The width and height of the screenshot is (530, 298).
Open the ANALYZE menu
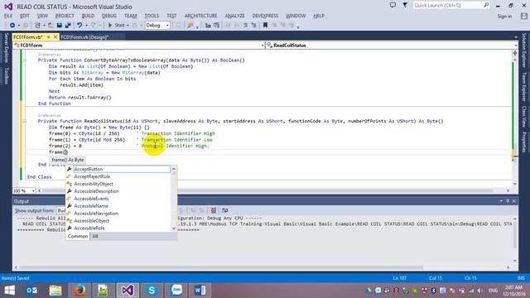point(234,16)
